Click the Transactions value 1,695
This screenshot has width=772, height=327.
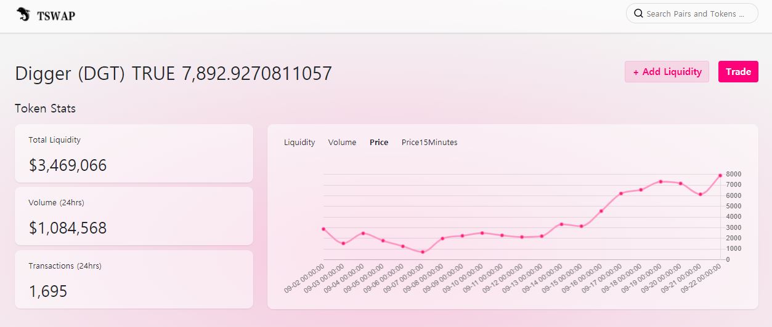(x=48, y=291)
